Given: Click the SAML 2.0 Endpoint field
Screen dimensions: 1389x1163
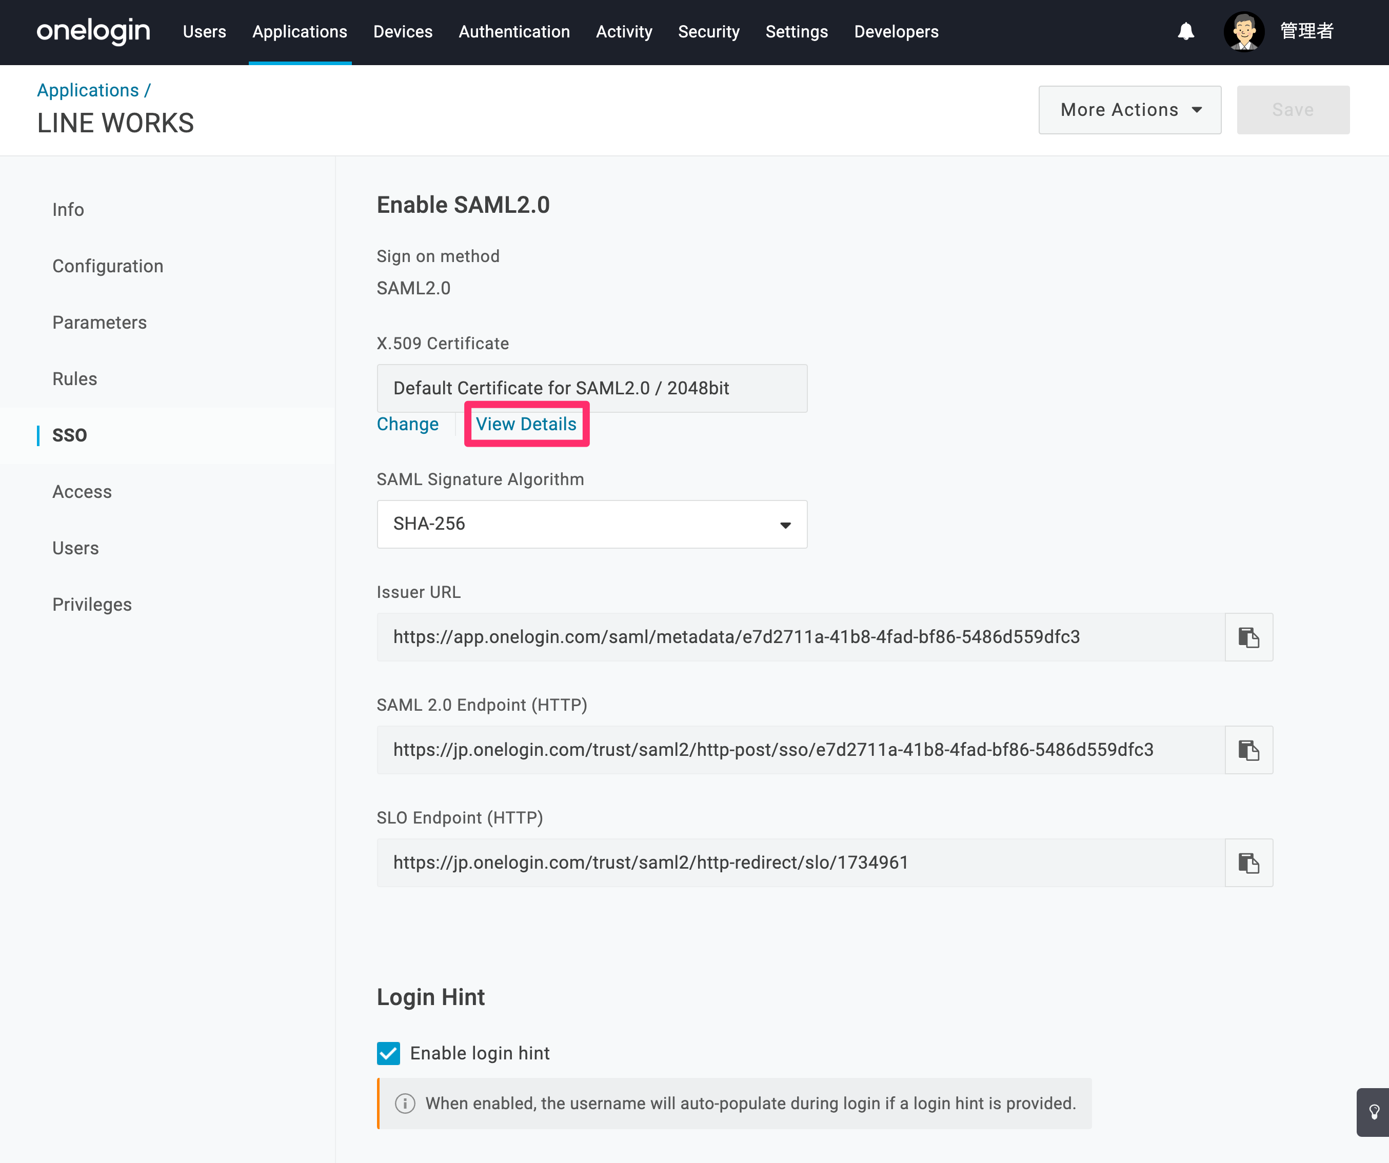Looking at the screenshot, I should coord(800,750).
